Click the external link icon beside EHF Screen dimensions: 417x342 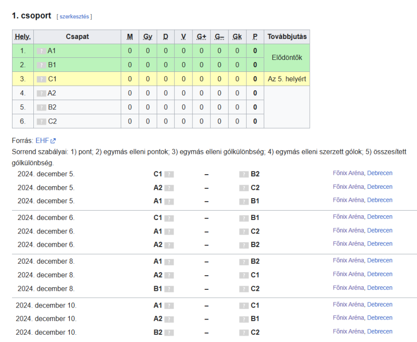click(53, 141)
